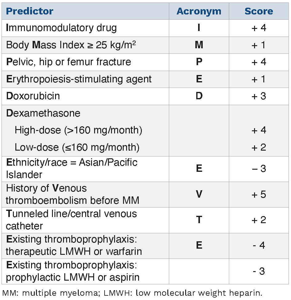Click the Body Mass Index predictor cell
The width and height of the screenshot is (291, 300).
point(71,45)
